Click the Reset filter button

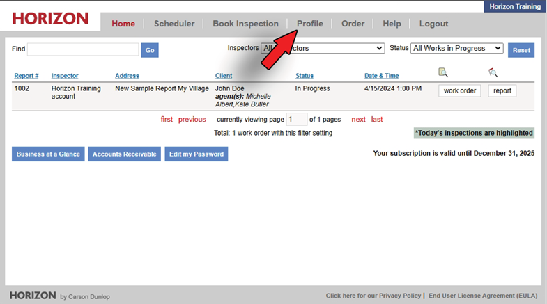(x=521, y=50)
